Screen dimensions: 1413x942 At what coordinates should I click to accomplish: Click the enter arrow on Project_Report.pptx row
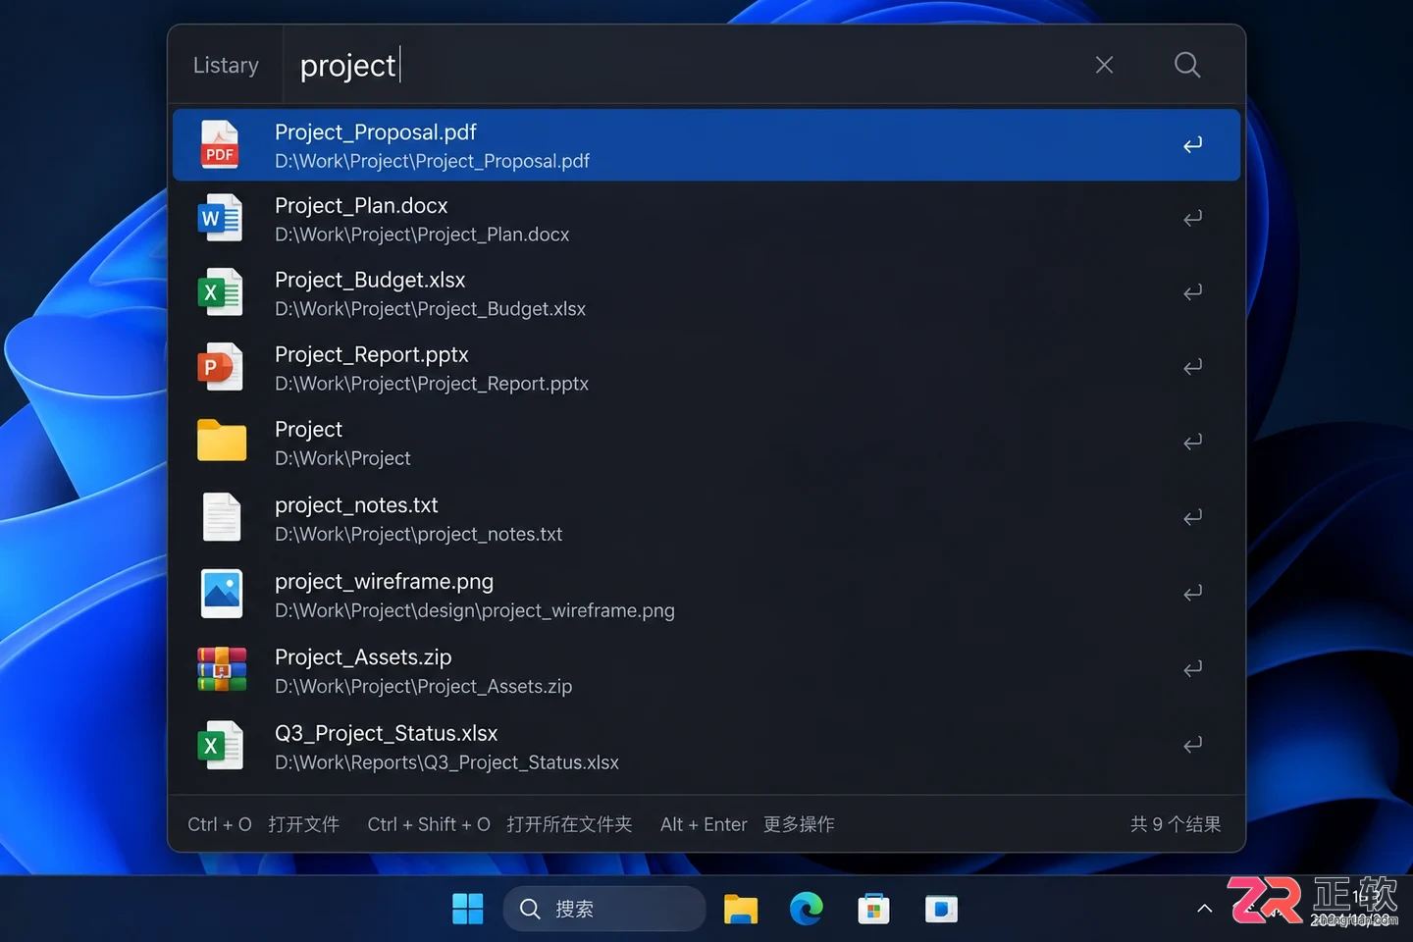1192,367
